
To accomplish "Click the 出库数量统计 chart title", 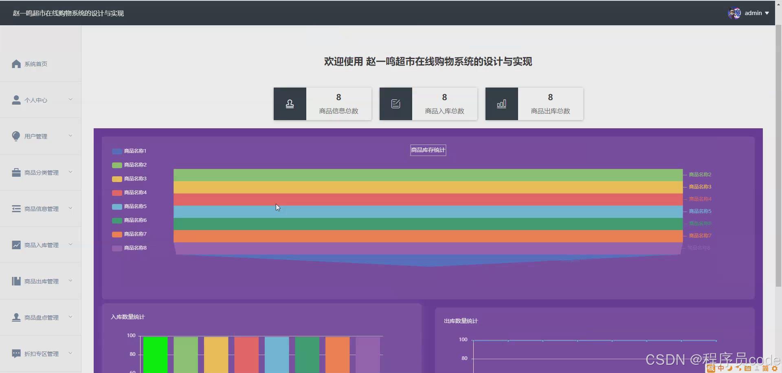I will tap(461, 321).
